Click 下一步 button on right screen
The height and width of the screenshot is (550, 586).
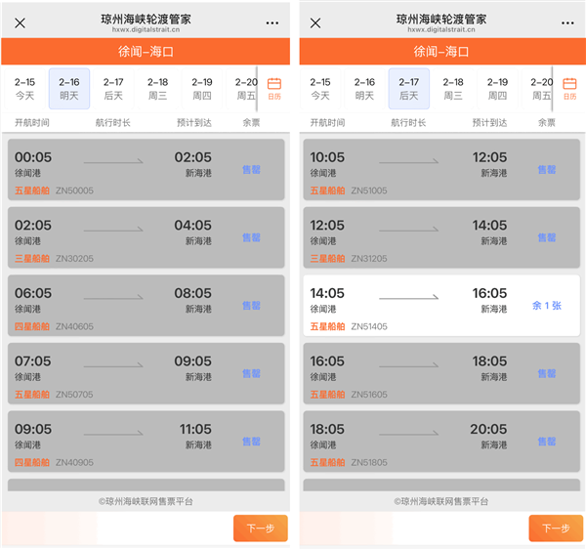555,529
